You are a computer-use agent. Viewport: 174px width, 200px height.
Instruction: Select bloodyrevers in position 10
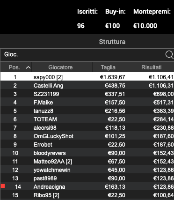87,153
